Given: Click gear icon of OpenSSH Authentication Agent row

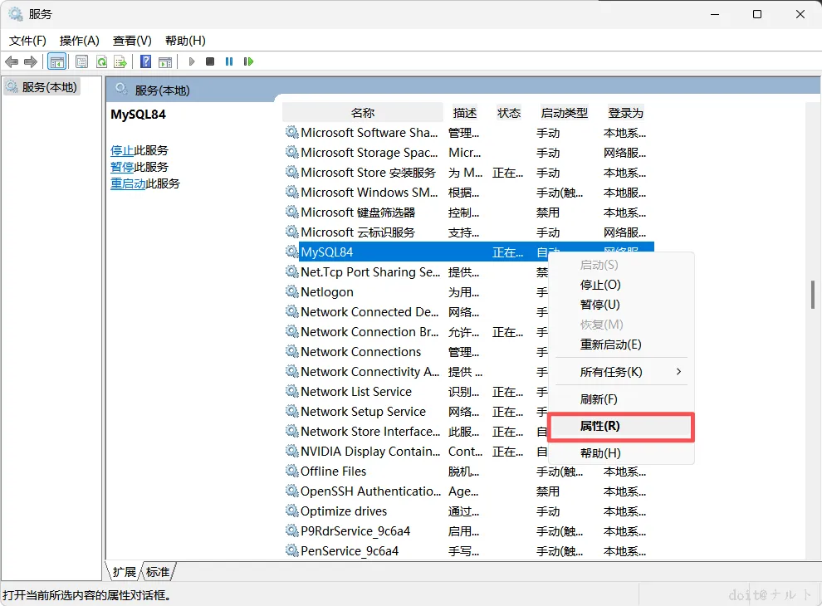Looking at the screenshot, I should (292, 491).
